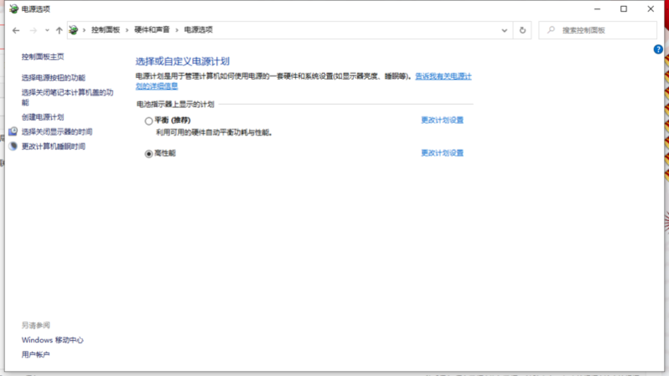Go to 硬件和声音 in breadcrumb
Viewport: 669px width, 376px height.
(x=152, y=30)
